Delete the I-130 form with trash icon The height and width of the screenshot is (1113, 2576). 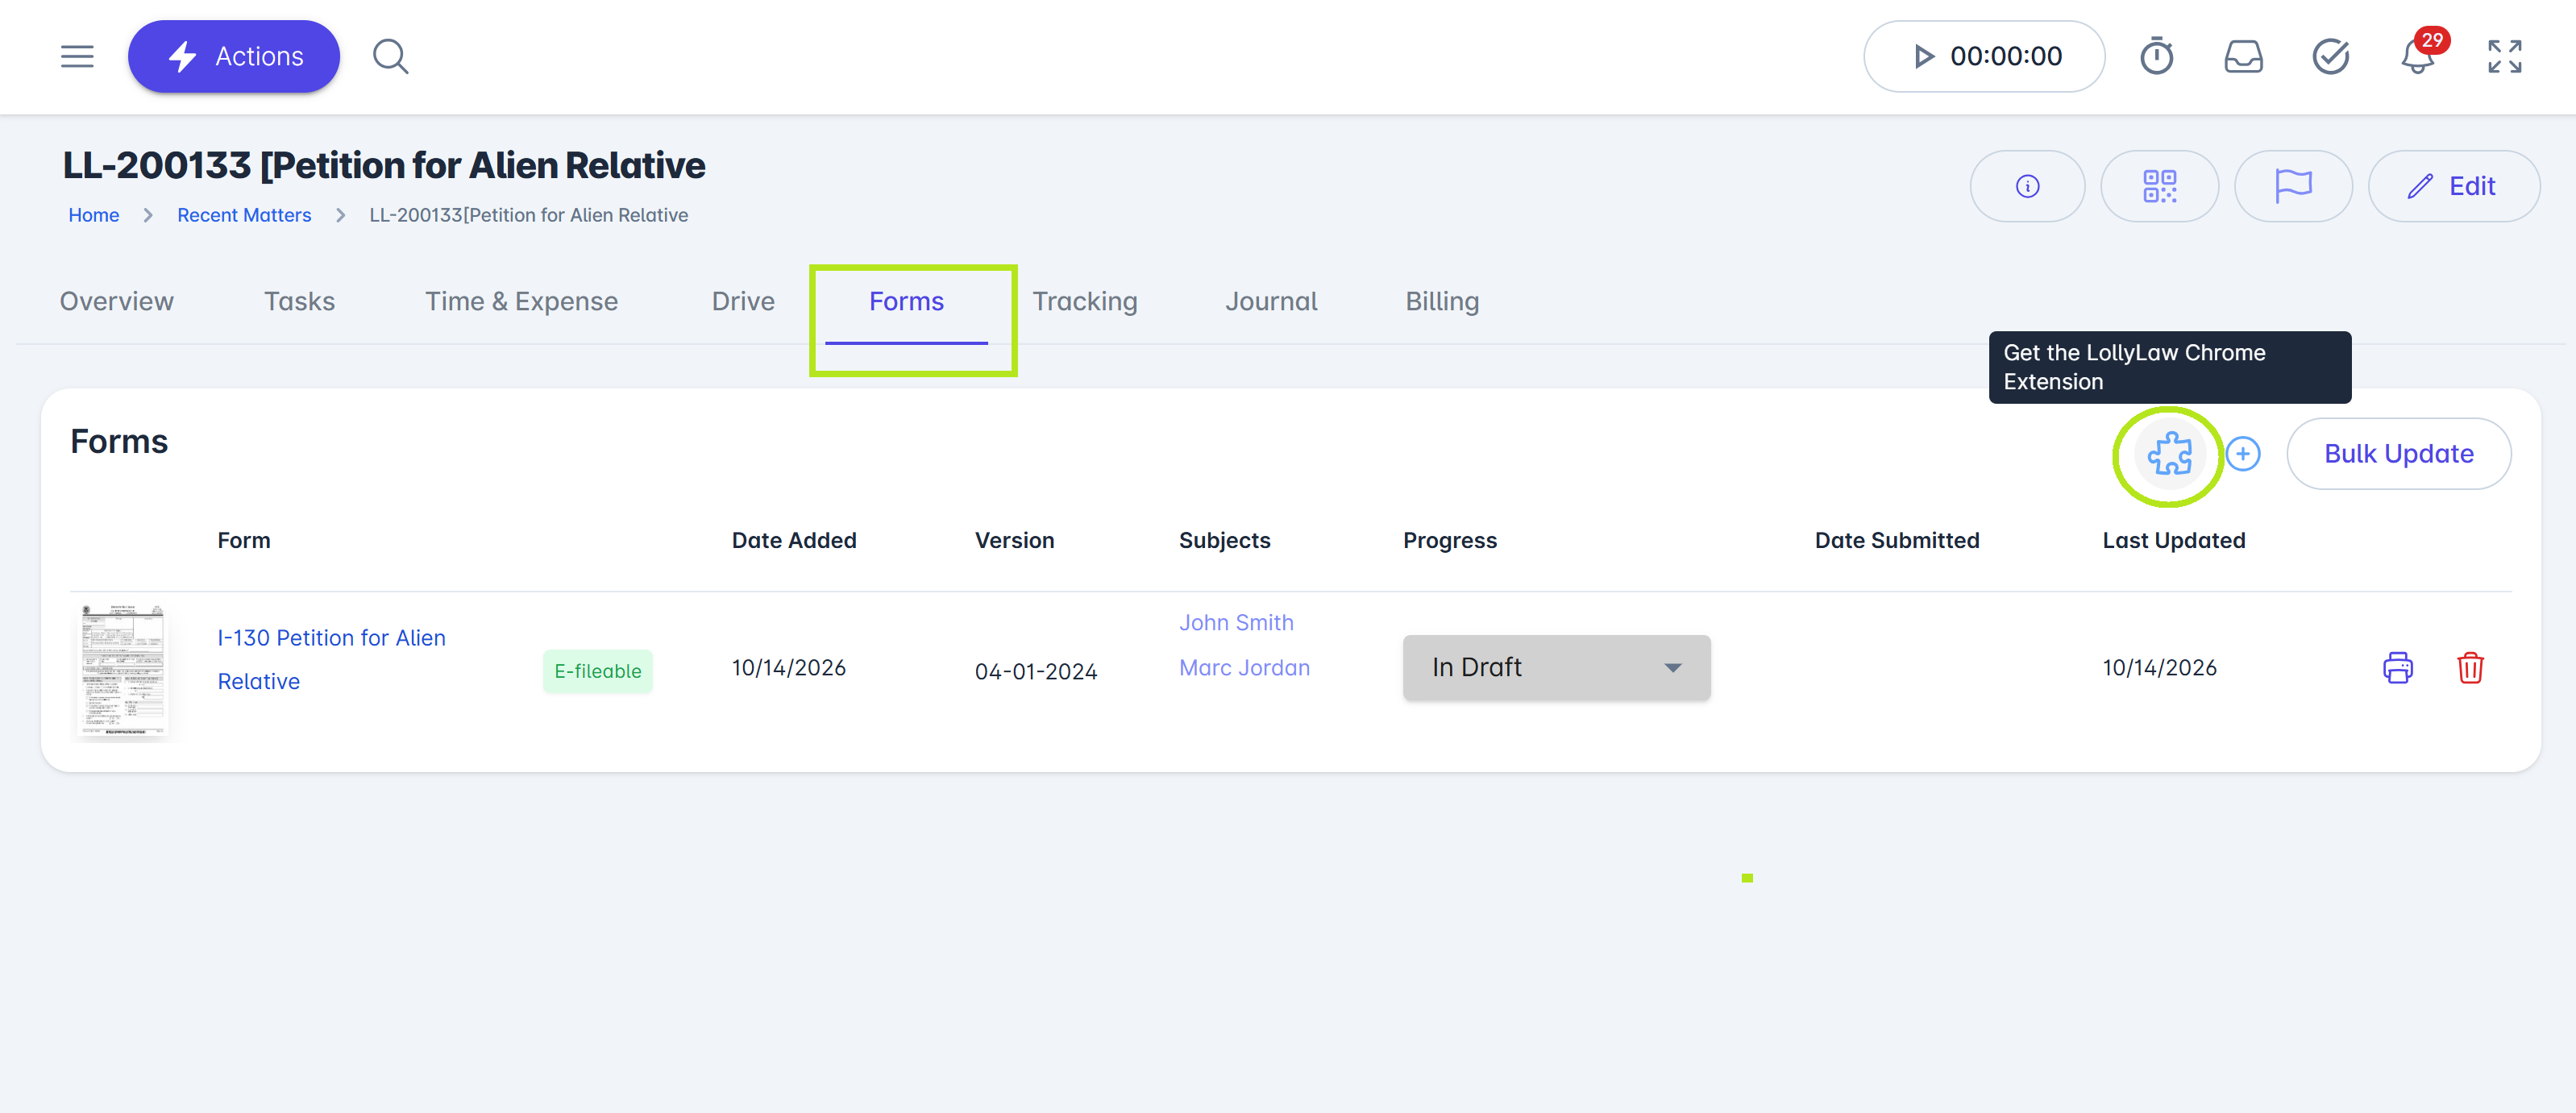click(x=2470, y=667)
